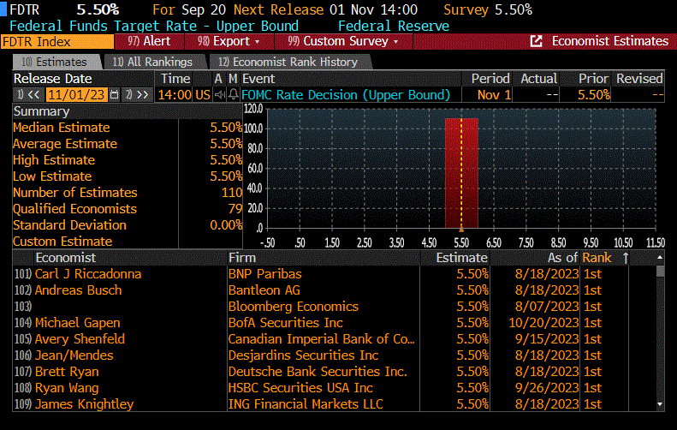Click Federal Funds Target Rate title
The image size is (677, 430).
[154, 26]
